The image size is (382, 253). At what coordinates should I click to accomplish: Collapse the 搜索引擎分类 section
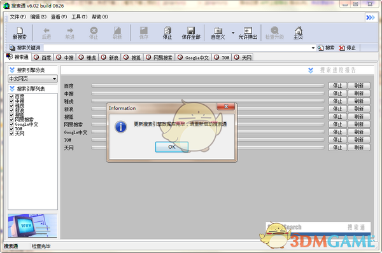coord(12,71)
